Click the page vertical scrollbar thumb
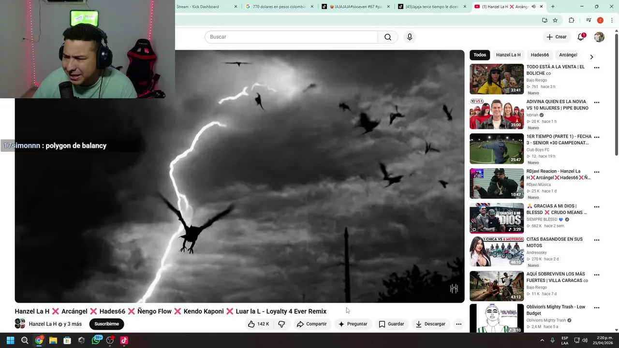The image size is (619, 348). pos(617,94)
